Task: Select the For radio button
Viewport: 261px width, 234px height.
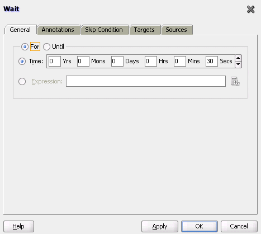Action: pos(25,46)
